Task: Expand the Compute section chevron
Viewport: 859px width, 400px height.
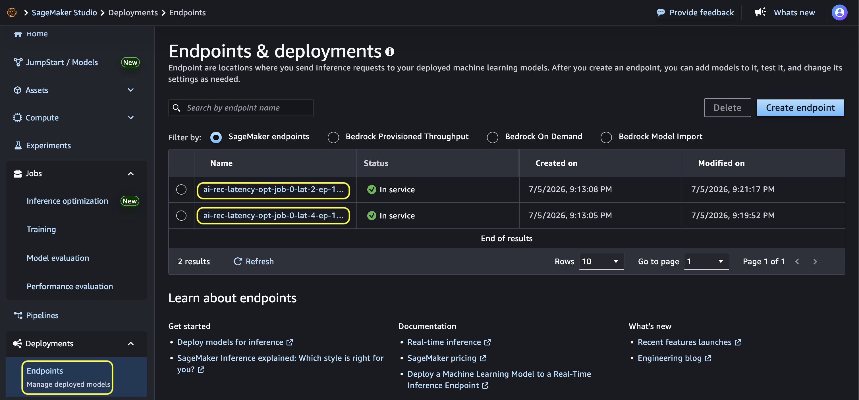Action: click(131, 118)
